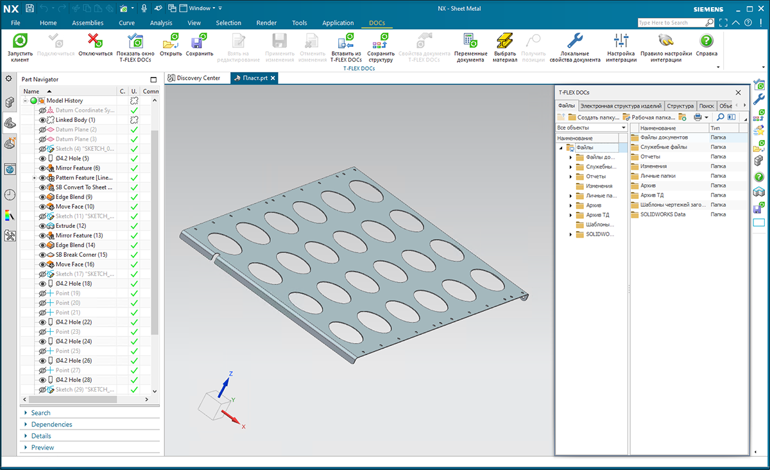The height and width of the screenshot is (470, 770).
Task: Expand the Details section
Action: click(26, 436)
